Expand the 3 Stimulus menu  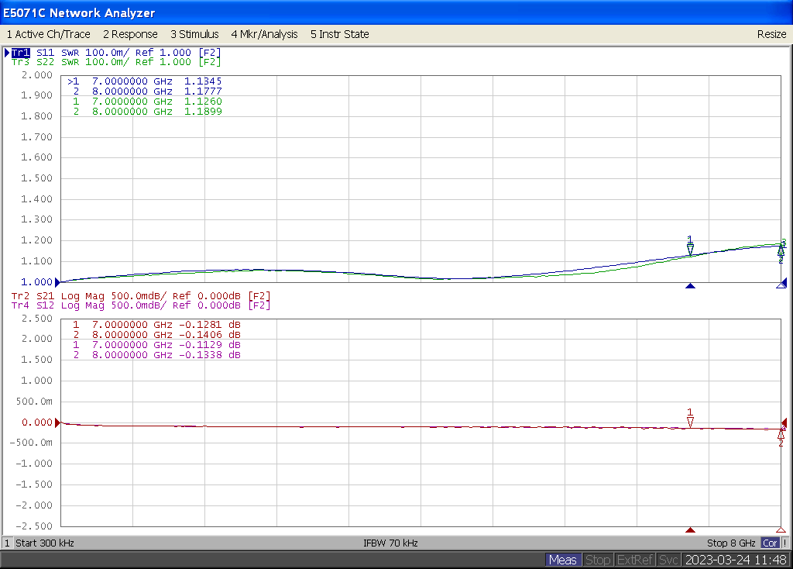pyautogui.click(x=194, y=34)
